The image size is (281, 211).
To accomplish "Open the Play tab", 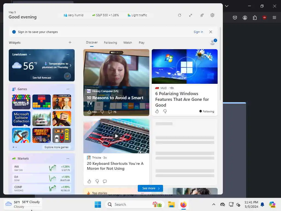I will 142,43.
